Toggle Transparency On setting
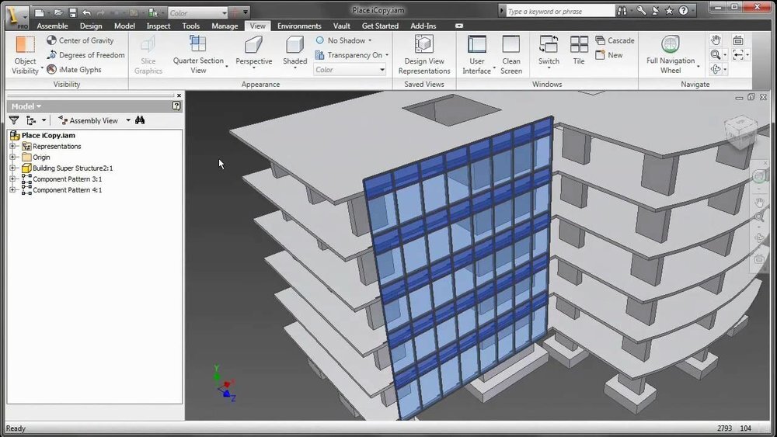This screenshot has height=437, width=777. 352,55
